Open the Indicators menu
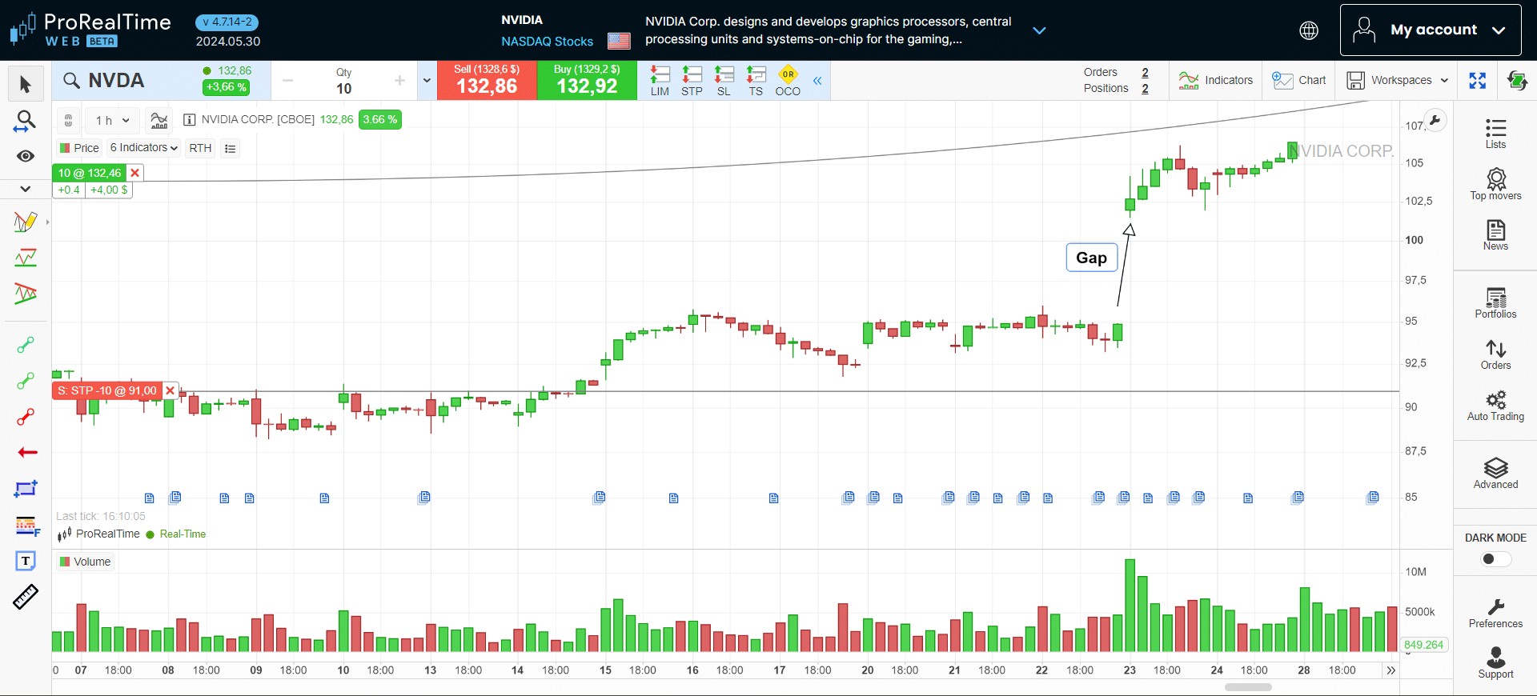This screenshot has width=1537, height=696. pyautogui.click(x=1215, y=80)
